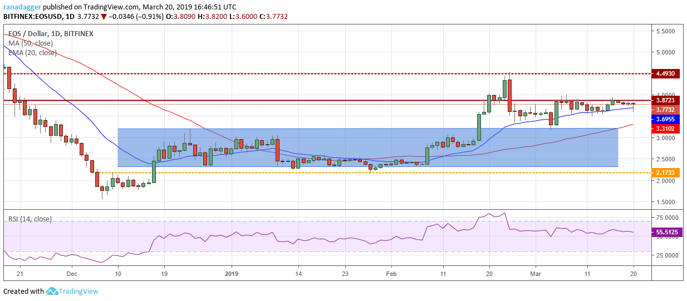Click the 5.5000 price axis label

coord(665,31)
